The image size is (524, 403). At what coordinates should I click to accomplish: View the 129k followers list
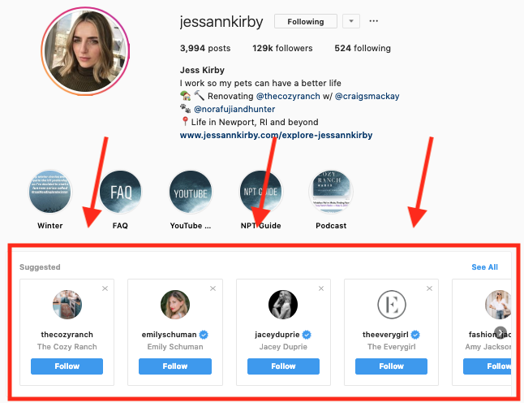282,48
